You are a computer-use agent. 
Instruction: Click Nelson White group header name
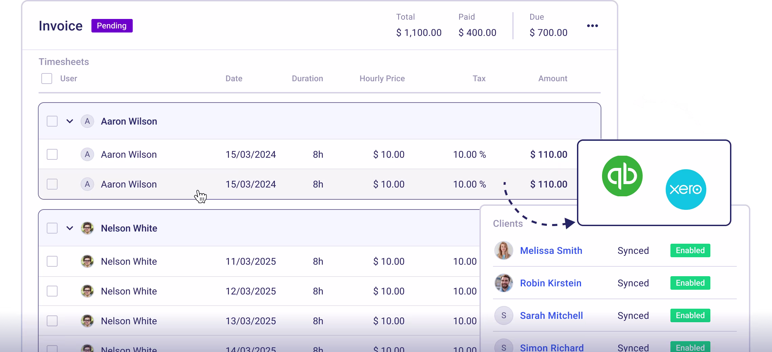tap(129, 228)
